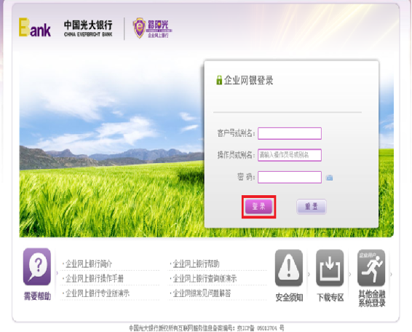Open the 安全须知 warning icon

[x=289, y=268]
